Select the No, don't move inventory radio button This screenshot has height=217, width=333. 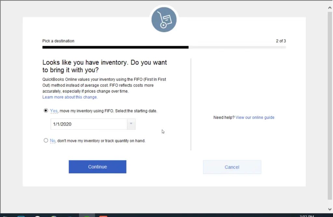[46, 140]
